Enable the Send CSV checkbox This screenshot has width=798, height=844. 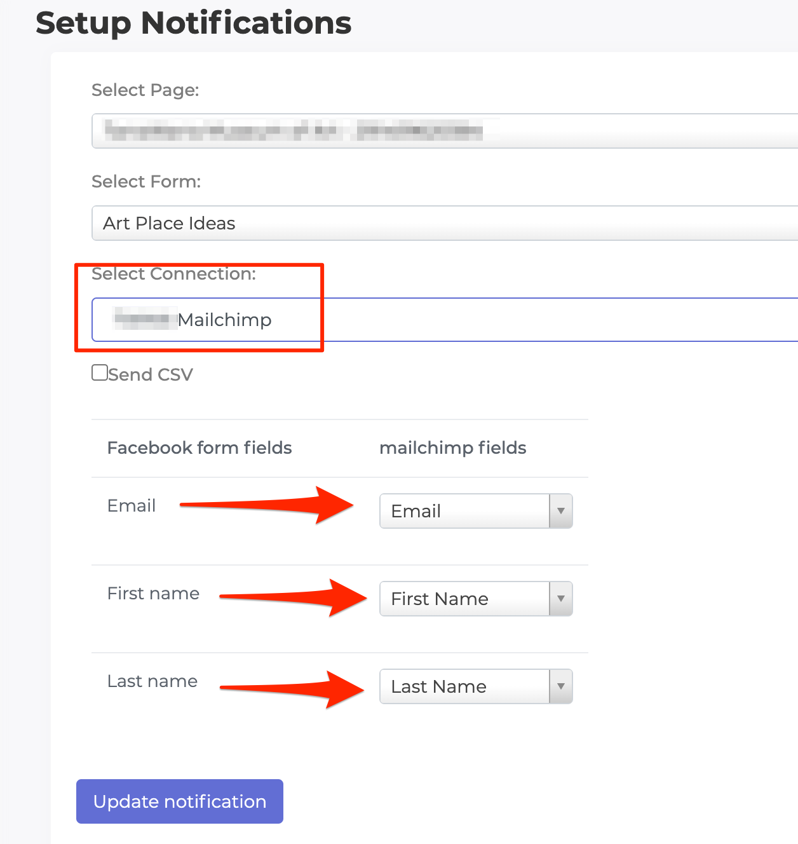[x=99, y=372]
